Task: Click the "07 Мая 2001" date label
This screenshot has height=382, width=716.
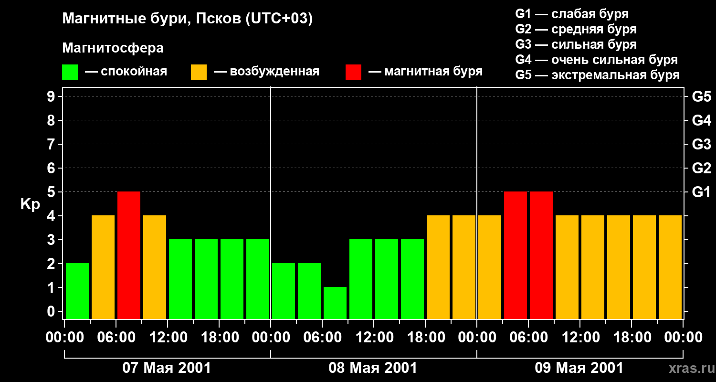Action: point(167,368)
